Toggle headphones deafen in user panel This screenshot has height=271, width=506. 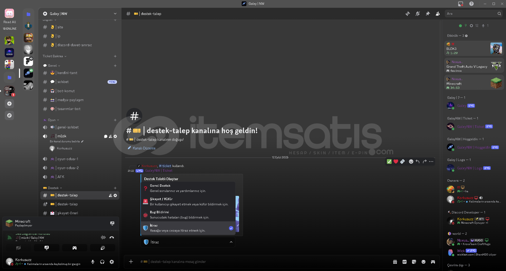pos(102,262)
